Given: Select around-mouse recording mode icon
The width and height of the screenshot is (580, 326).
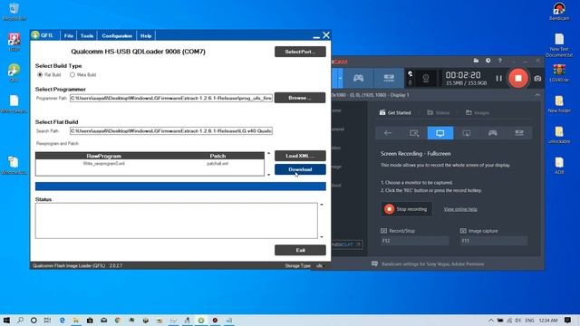Looking at the screenshot, I should coord(467,133).
